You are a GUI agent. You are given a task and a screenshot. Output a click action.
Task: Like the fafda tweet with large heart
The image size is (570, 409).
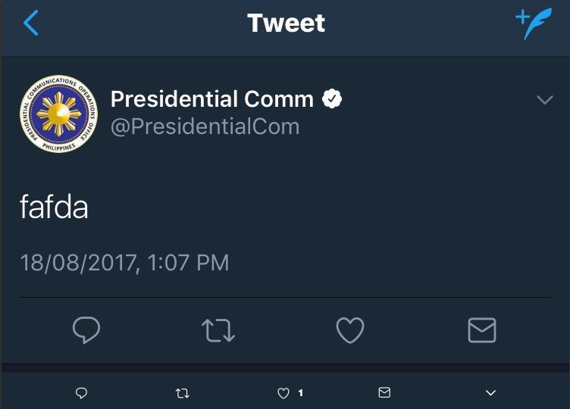350,330
